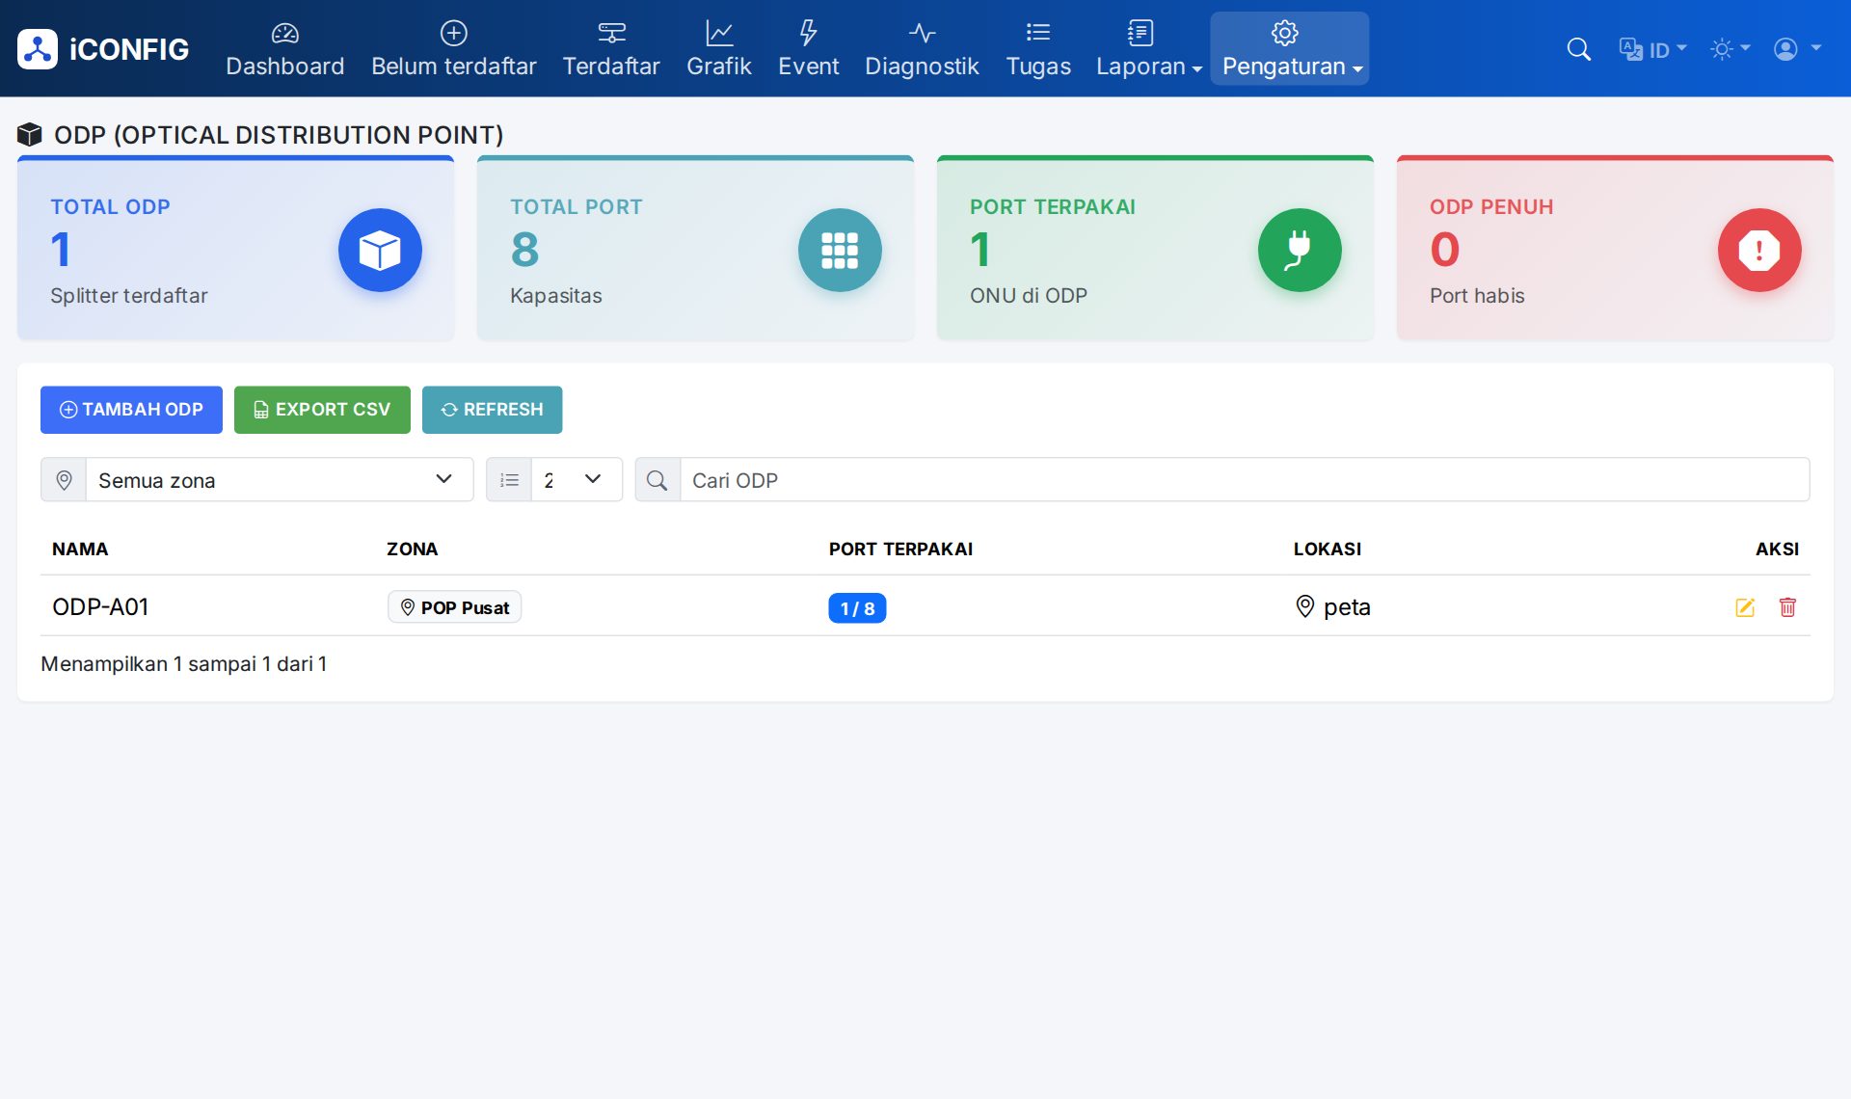Click TAMBAH ODP button
The width and height of the screenshot is (1851, 1099).
131,410
